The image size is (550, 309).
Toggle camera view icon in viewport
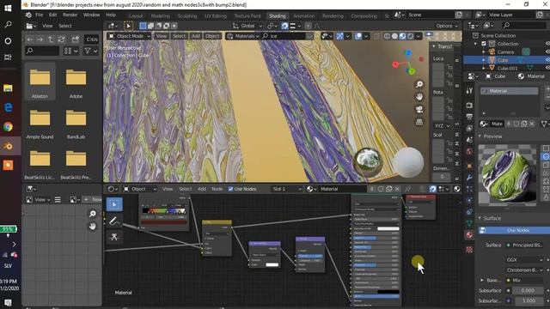(x=419, y=110)
